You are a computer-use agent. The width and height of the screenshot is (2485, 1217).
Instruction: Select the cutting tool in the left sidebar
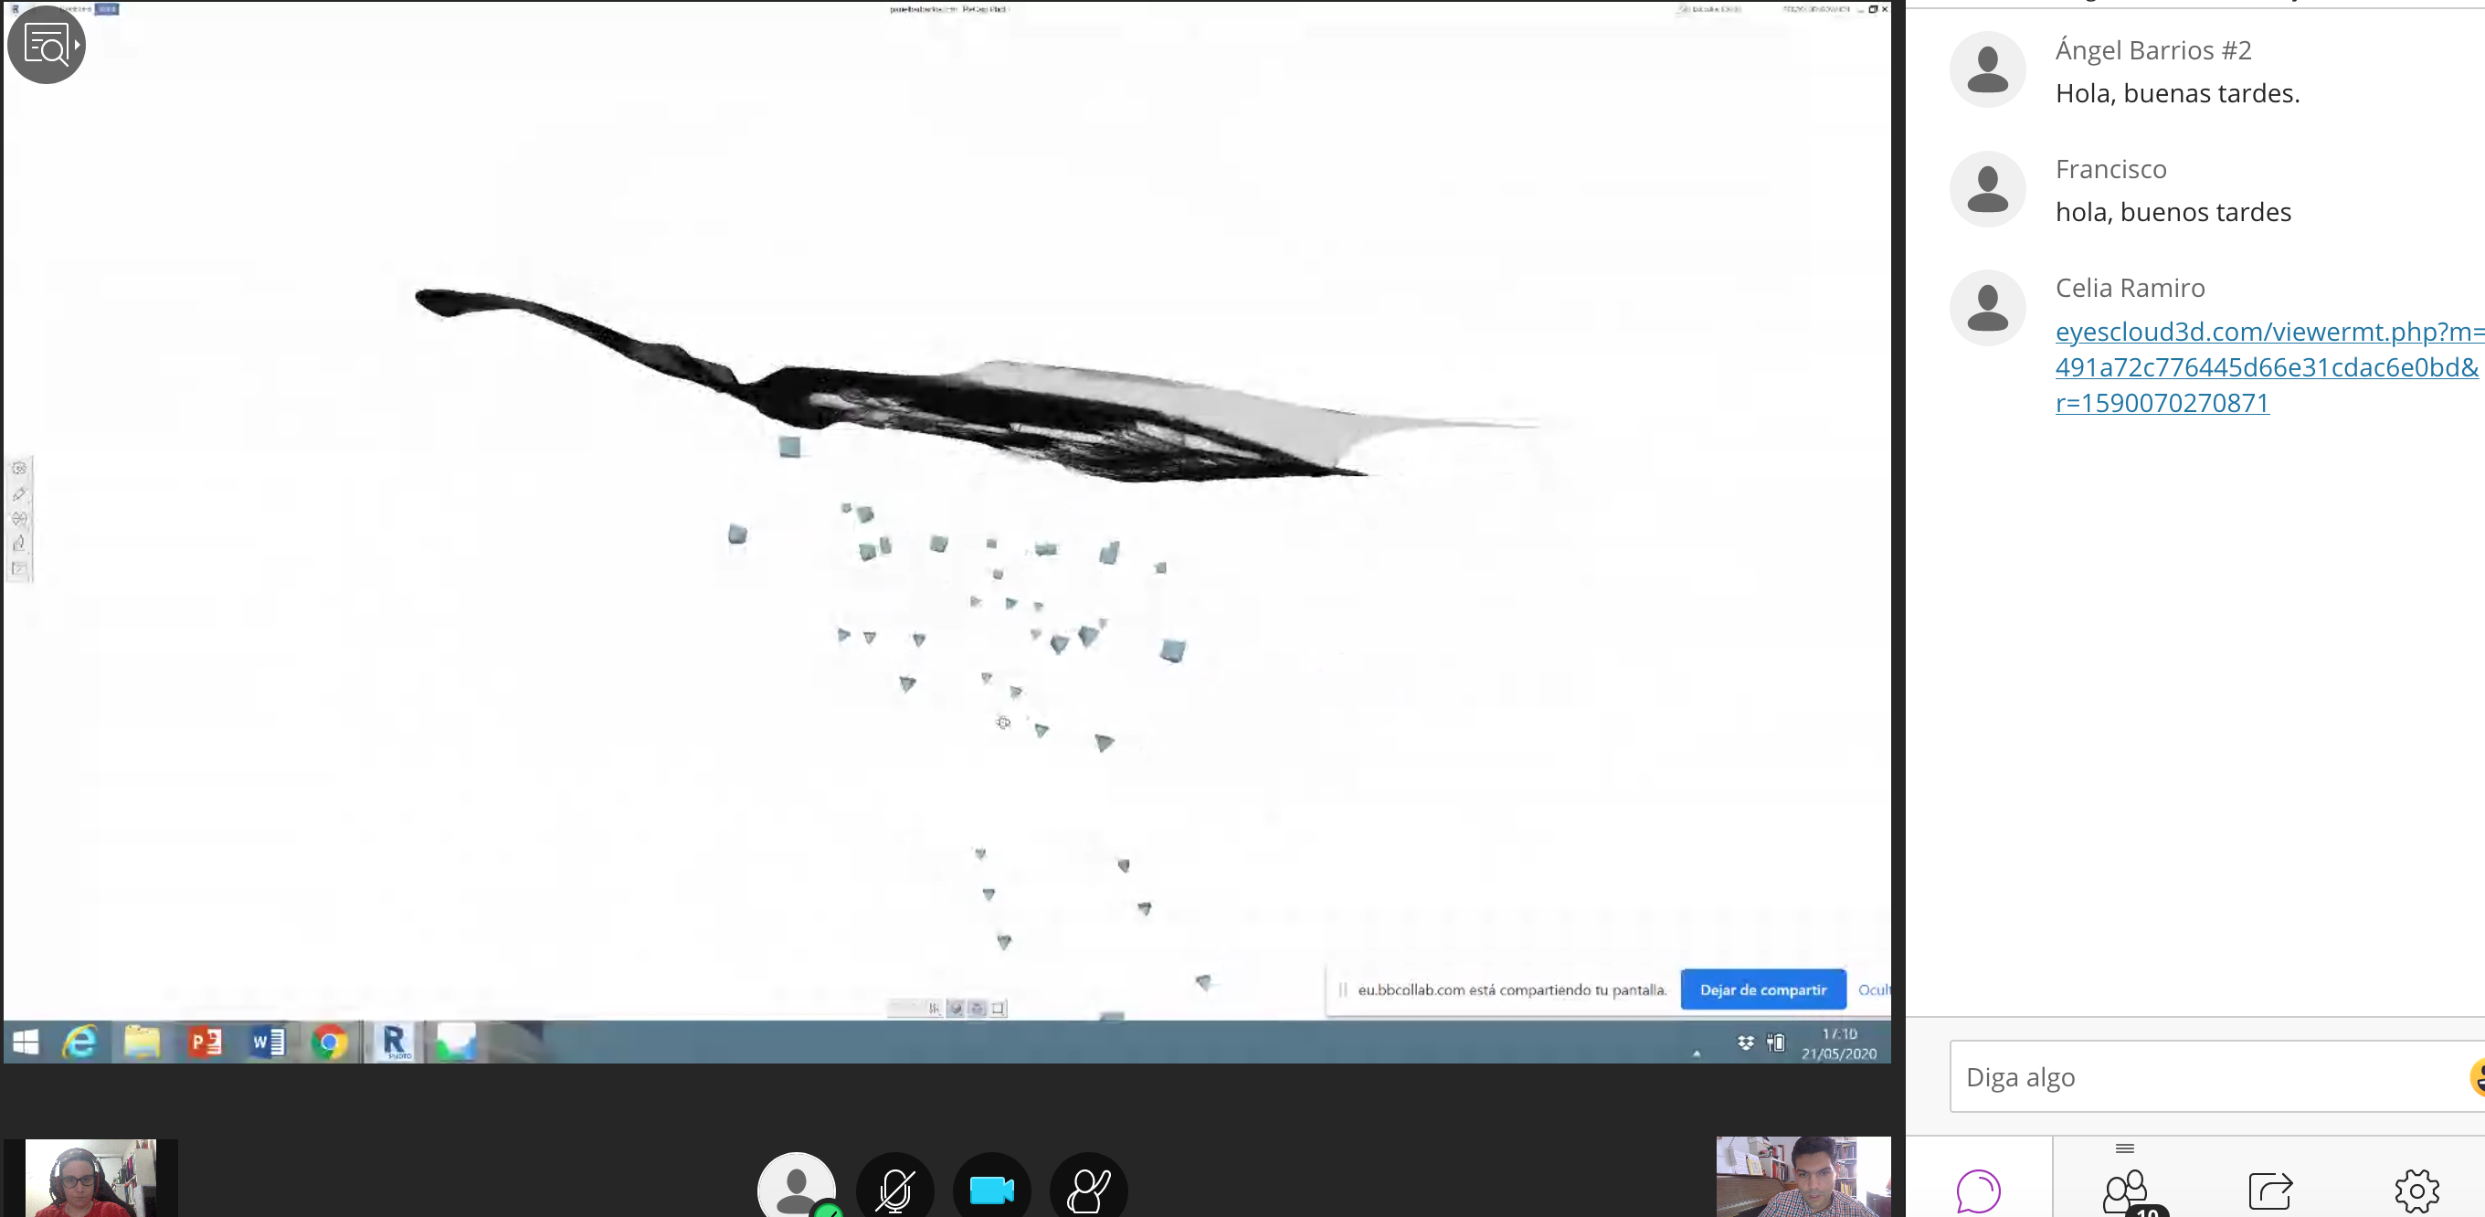(19, 519)
